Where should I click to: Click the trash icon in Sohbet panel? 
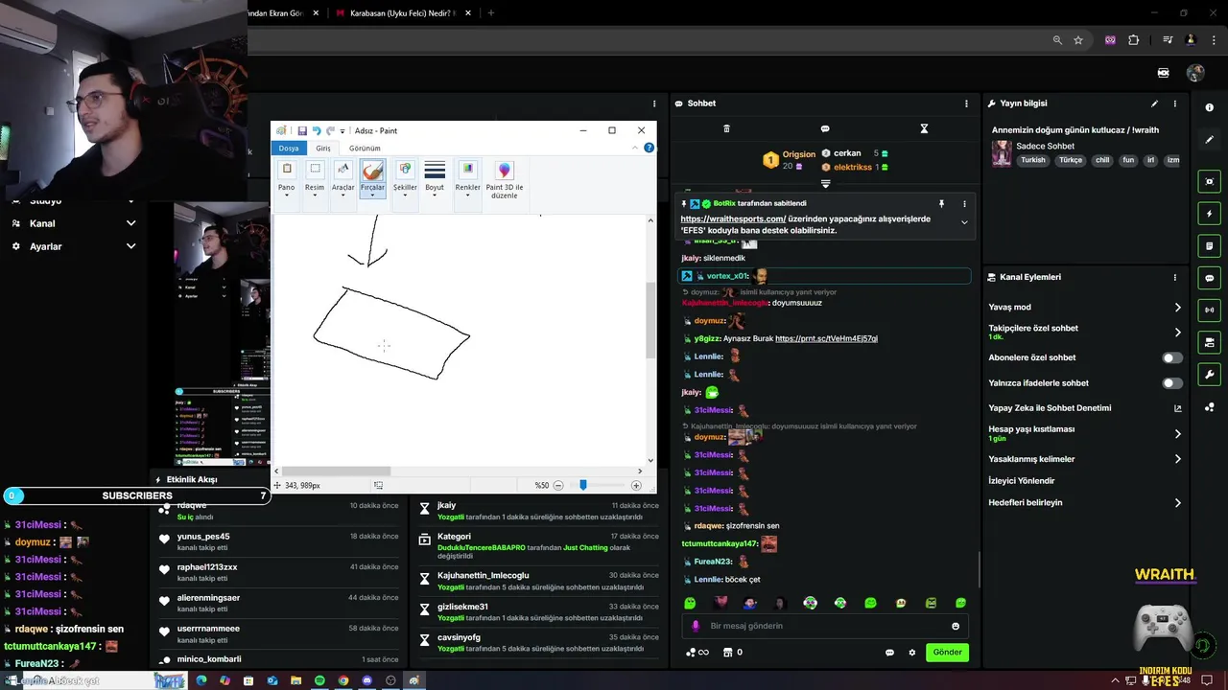click(726, 128)
